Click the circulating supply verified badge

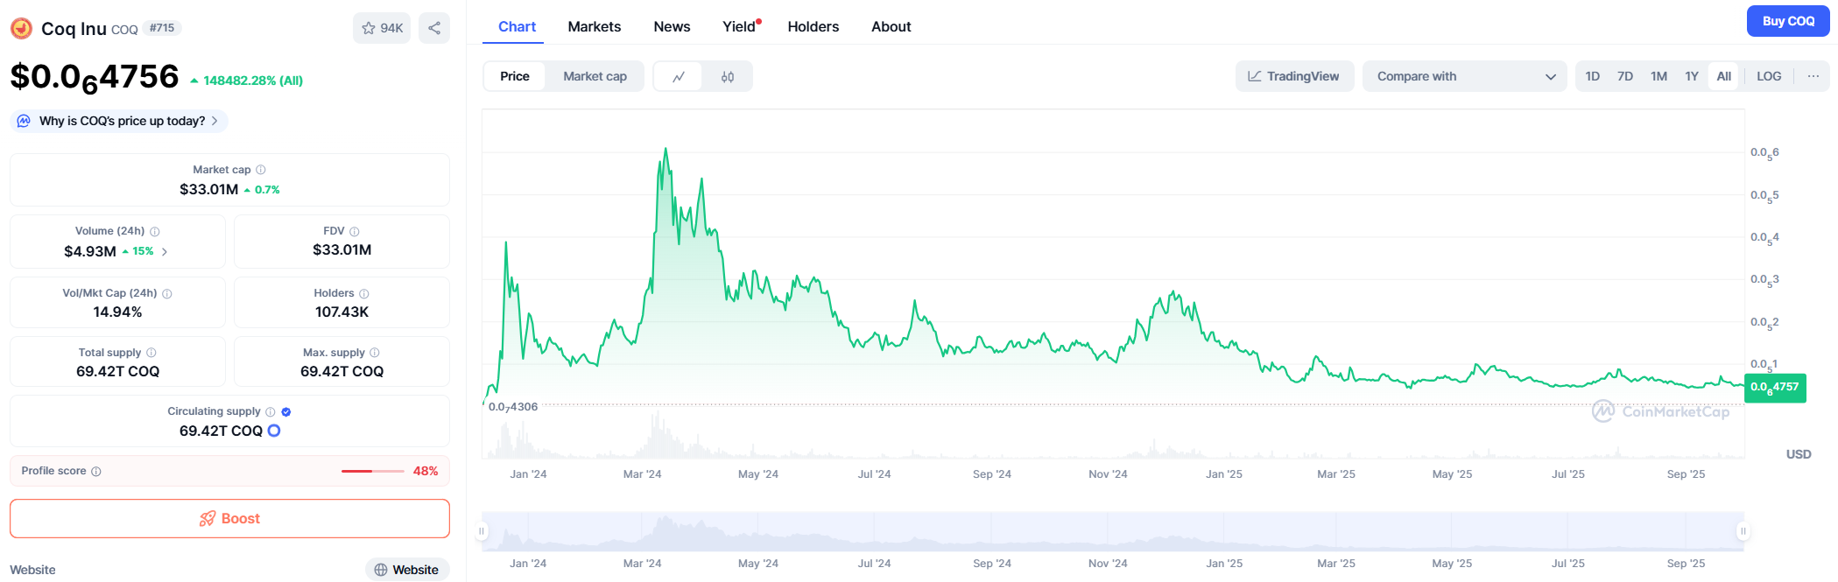pos(286,412)
